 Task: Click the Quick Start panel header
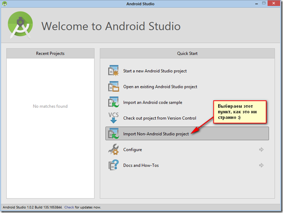point(187,53)
